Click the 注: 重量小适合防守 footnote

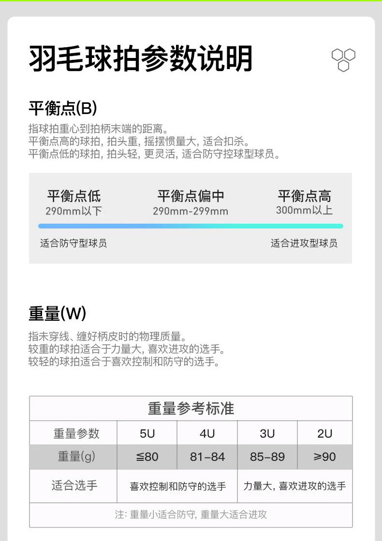tap(191, 514)
